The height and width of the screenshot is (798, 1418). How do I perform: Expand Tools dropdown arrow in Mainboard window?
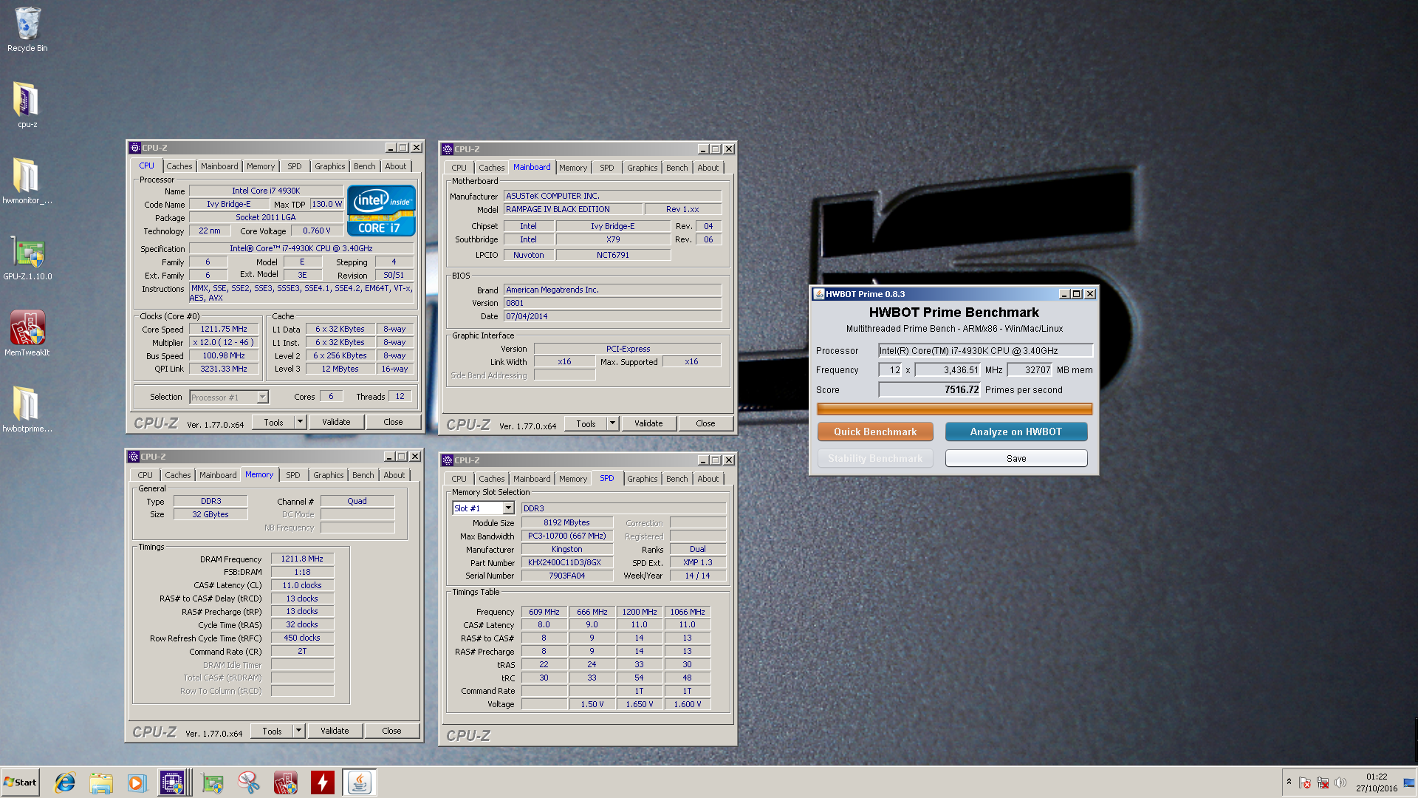[x=612, y=424]
